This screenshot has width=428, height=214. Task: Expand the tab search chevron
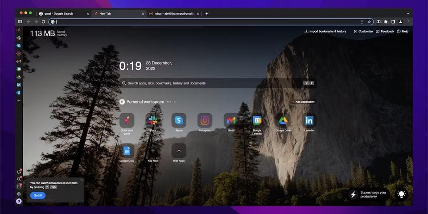tap(408, 14)
